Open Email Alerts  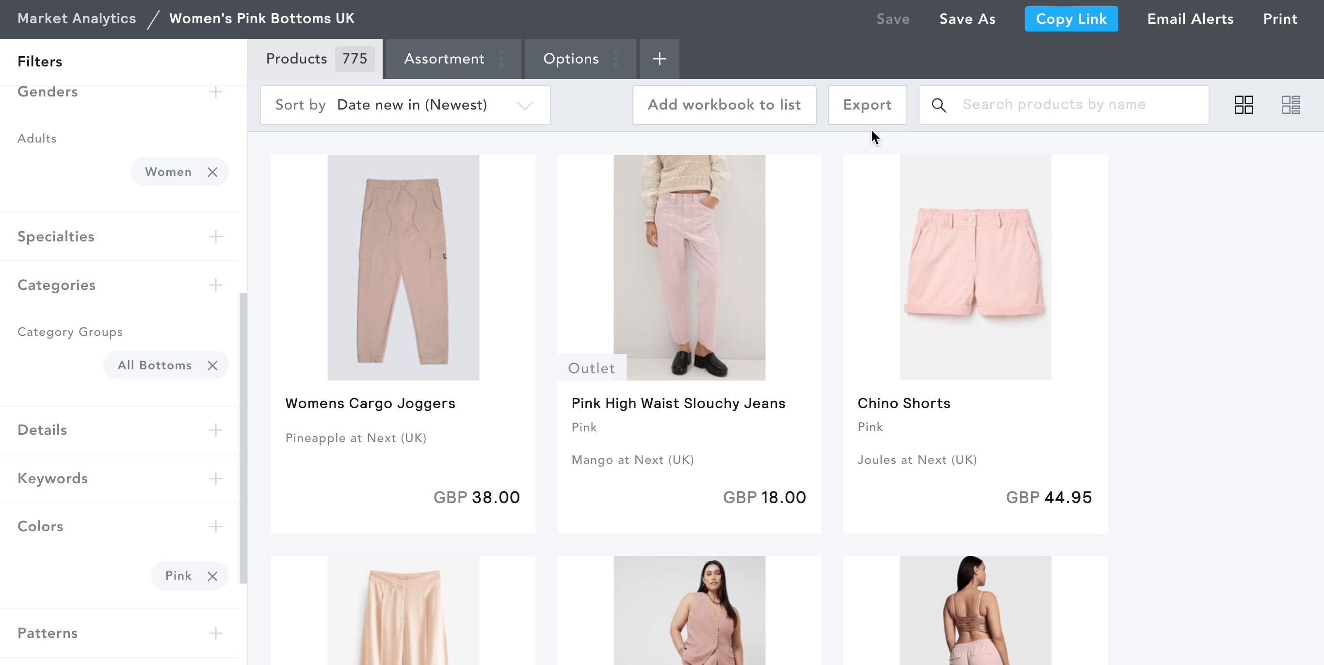1190,19
